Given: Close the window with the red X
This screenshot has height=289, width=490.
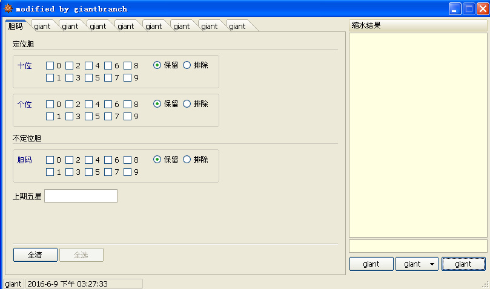Looking at the screenshot, I should click(483, 8).
